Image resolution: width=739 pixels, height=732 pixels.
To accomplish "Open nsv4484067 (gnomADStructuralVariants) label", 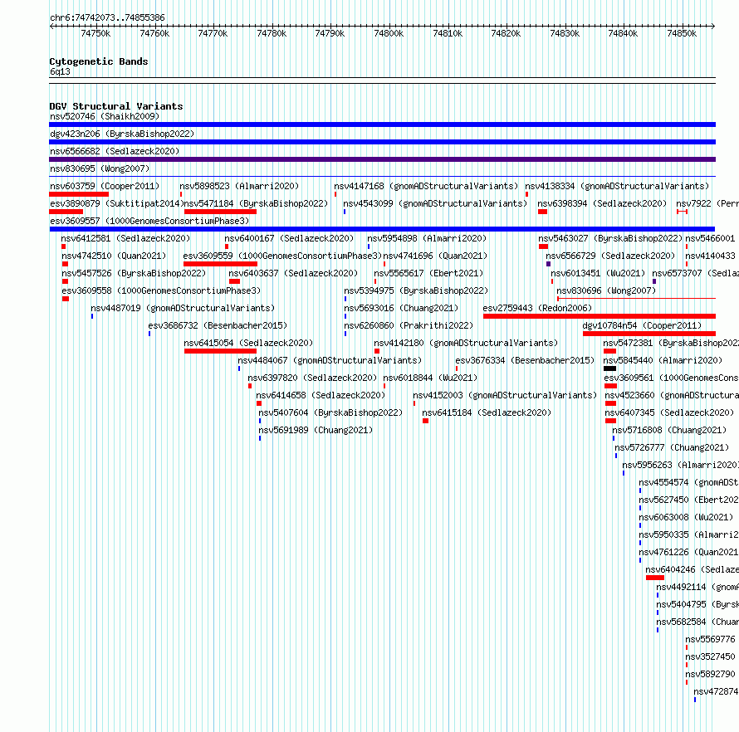I will pyautogui.click(x=330, y=360).
